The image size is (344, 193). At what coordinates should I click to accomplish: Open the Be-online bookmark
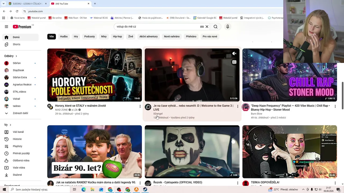point(55,18)
